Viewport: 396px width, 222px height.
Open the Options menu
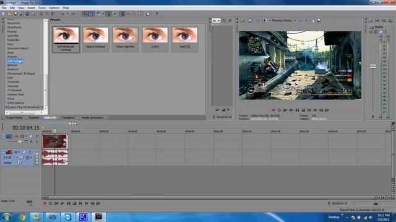[x=54, y=8]
